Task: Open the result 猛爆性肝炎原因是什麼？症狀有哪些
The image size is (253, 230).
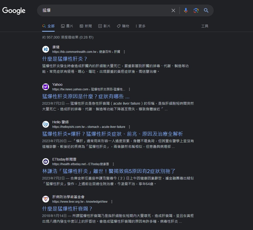Action: 86,96
